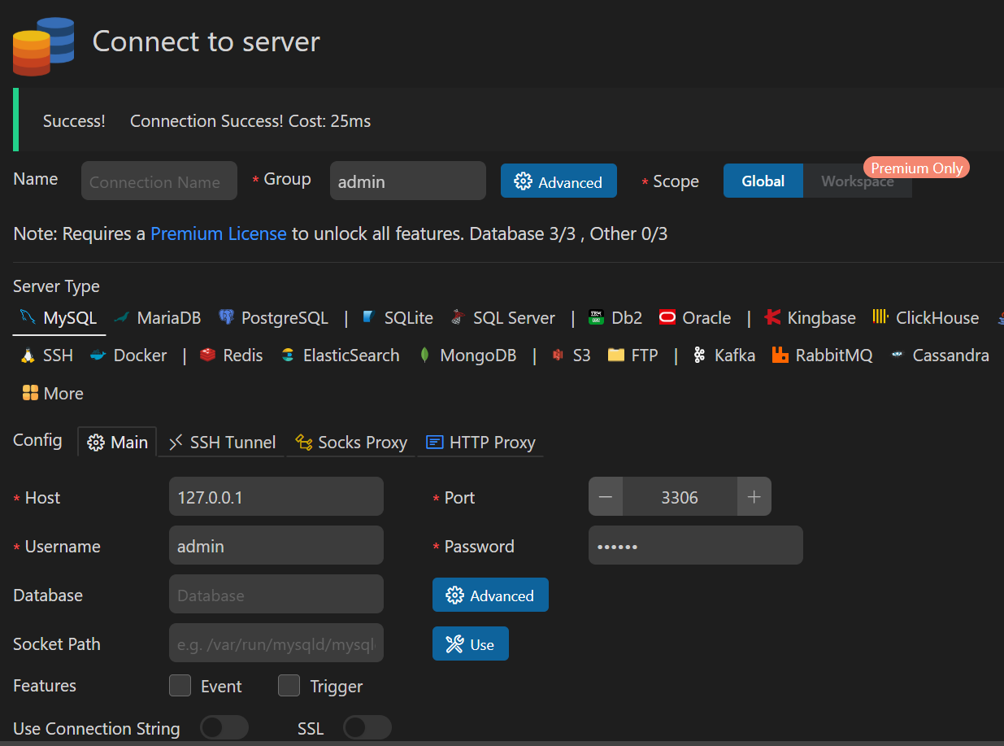Open Advanced options beside Group field

pos(559,181)
